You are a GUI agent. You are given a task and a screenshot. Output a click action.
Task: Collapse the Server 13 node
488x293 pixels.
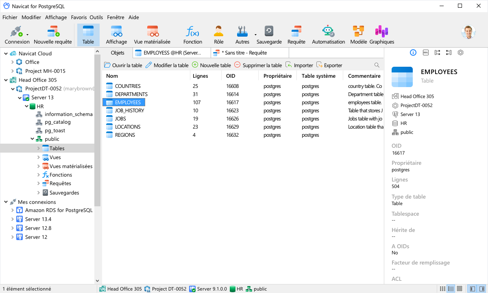[20, 98]
